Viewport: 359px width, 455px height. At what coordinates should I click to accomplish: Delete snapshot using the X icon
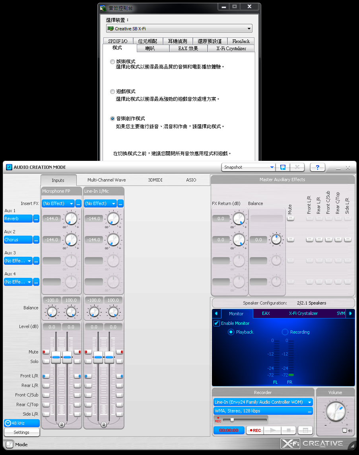(297, 167)
